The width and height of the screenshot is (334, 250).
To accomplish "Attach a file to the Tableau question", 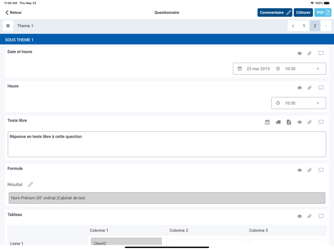I will pos(310,216).
